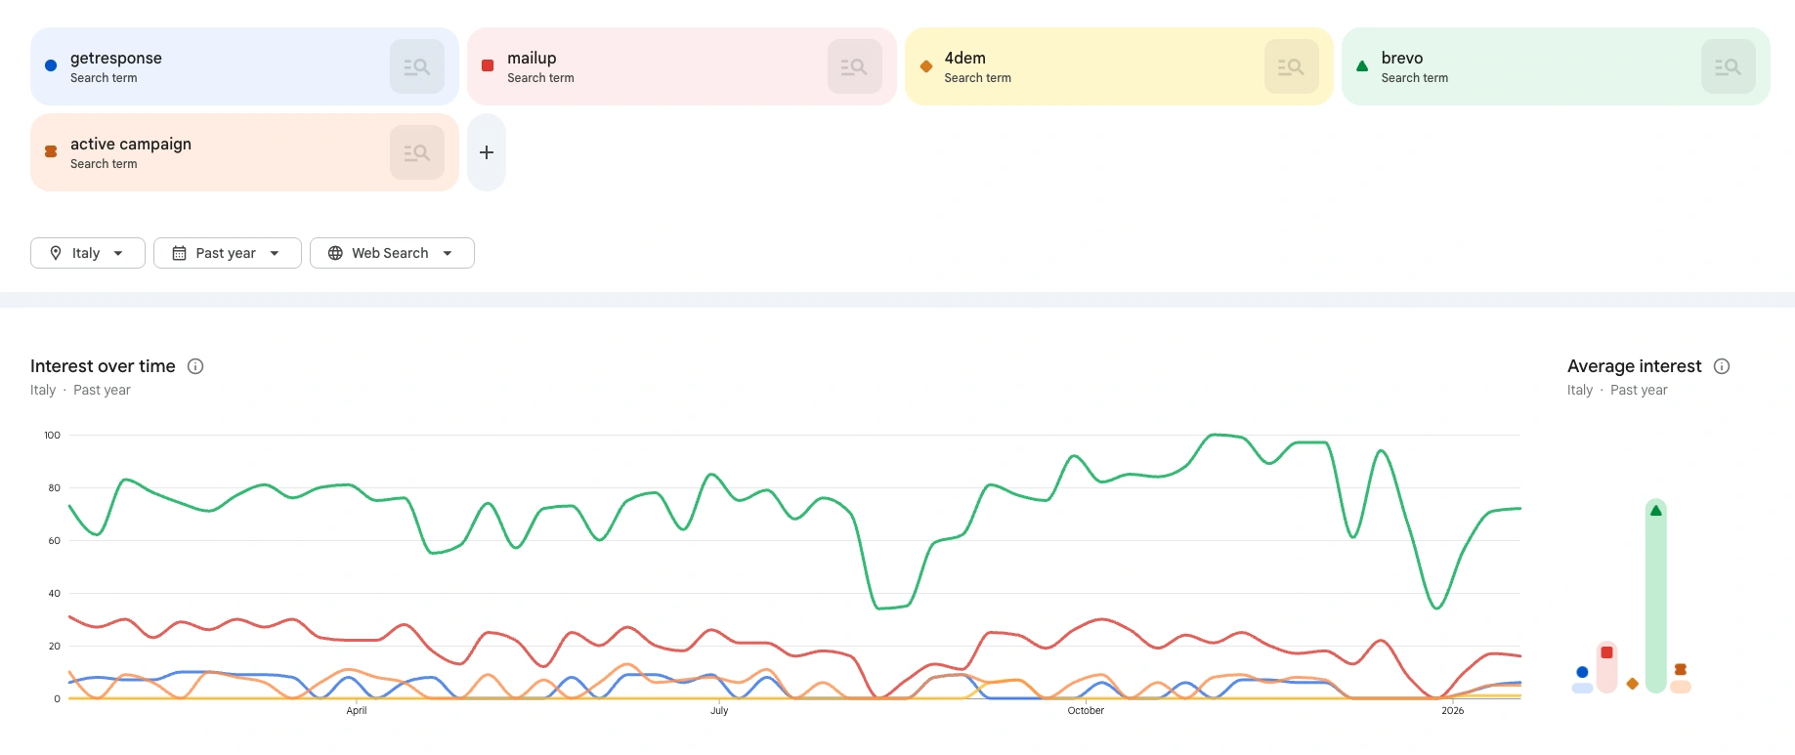Edit the active campaign search term
1795x755 pixels.
tap(131, 145)
